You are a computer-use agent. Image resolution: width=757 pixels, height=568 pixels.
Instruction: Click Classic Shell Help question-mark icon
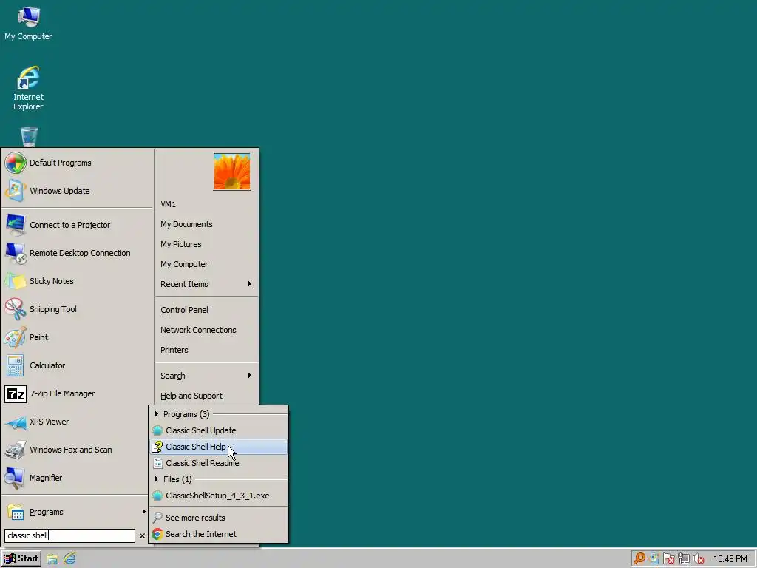157,447
